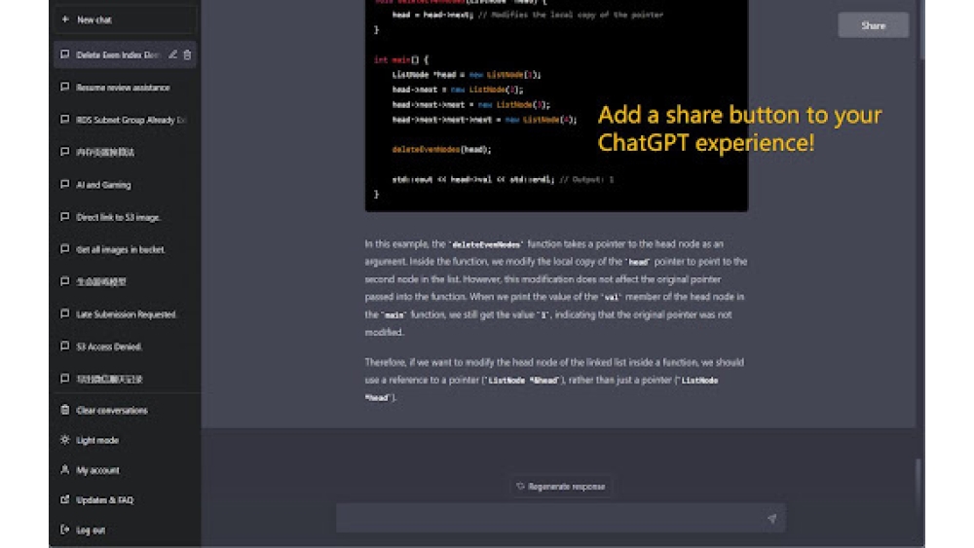The height and width of the screenshot is (548, 974).
Task: Click the trash can icon beside Clear conversations
Action: pyautogui.click(x=64, y=410)
